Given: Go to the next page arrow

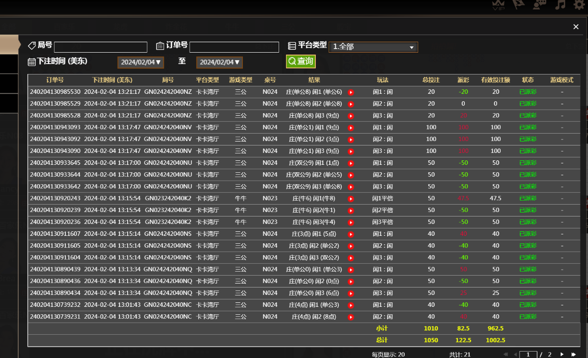Looking at the screenshot, I should tap(562, 354).
